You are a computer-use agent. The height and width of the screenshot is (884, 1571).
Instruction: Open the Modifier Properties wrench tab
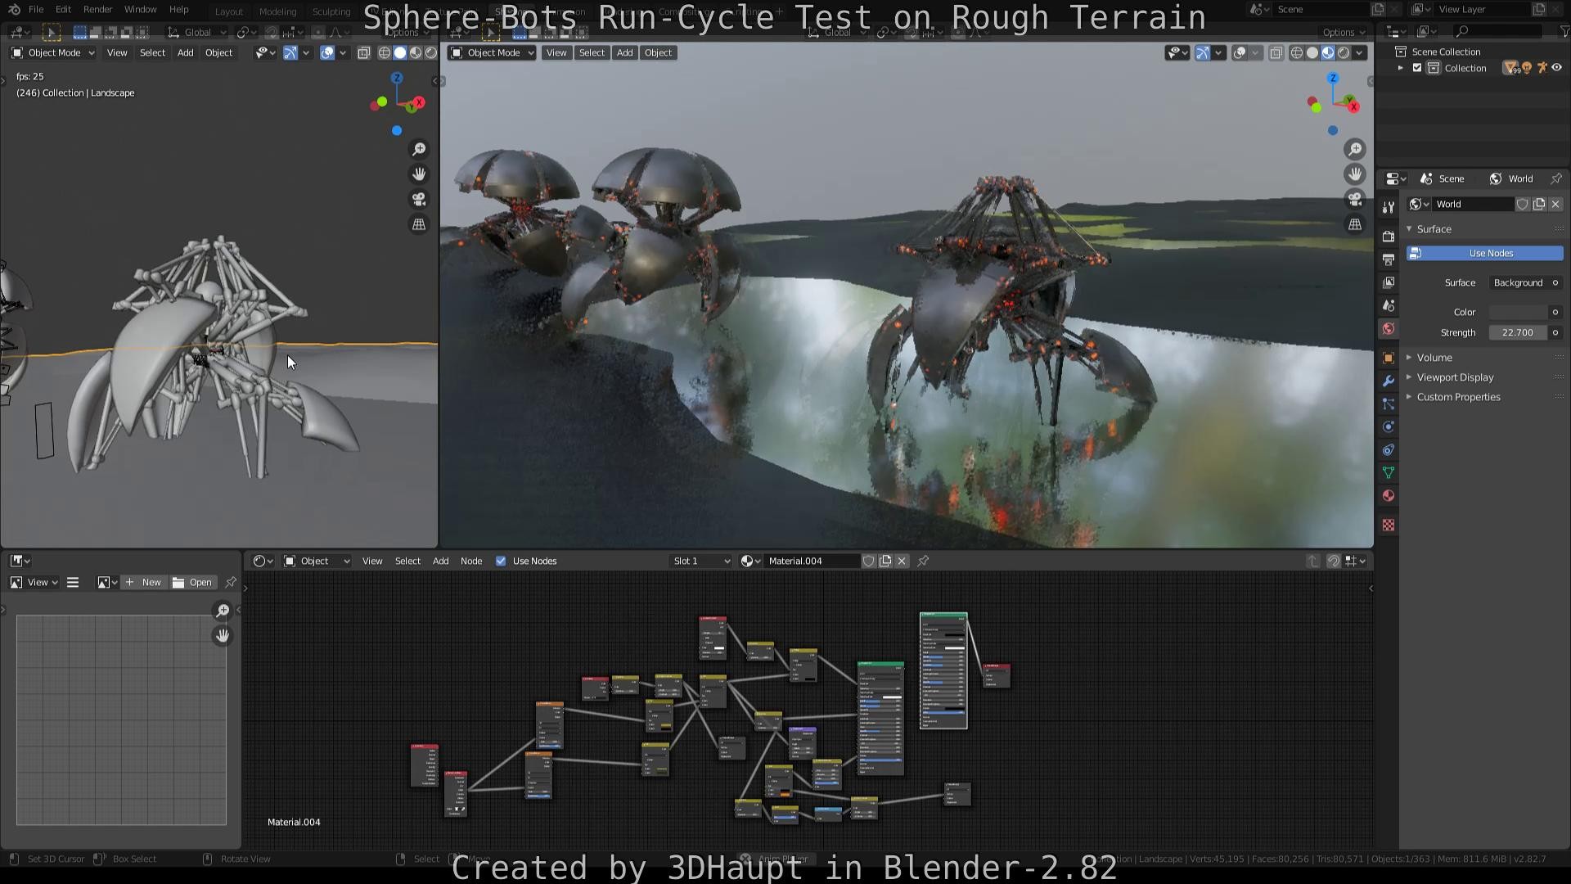1388,381
